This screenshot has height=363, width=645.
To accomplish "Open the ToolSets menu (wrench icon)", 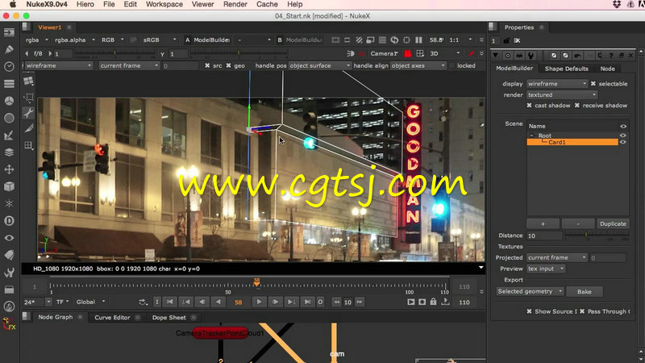I will click(9, 273).
